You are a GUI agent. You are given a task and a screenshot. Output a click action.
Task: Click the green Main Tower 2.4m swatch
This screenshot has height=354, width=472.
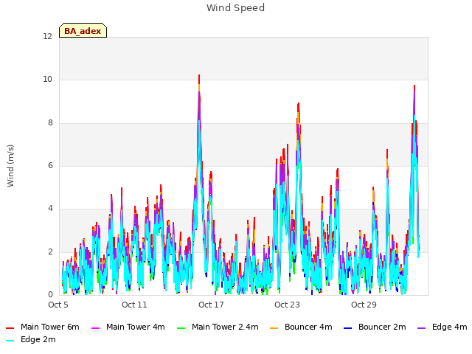(x=181, y=327)
